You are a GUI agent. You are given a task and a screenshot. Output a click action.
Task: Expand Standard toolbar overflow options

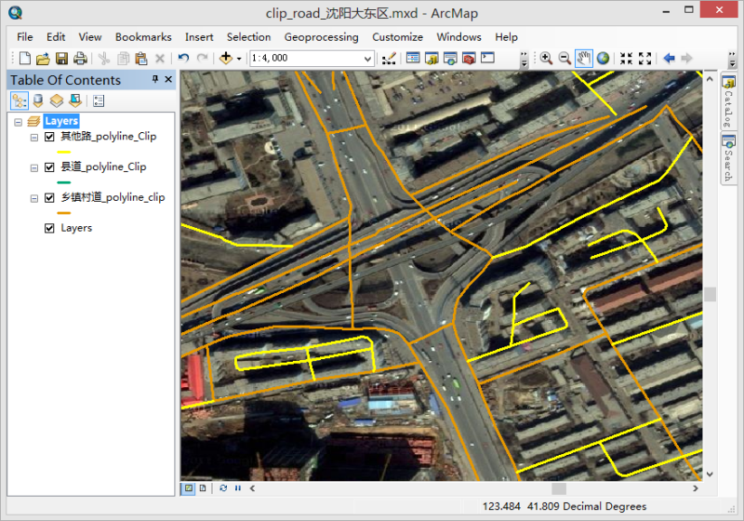point(524,59)
